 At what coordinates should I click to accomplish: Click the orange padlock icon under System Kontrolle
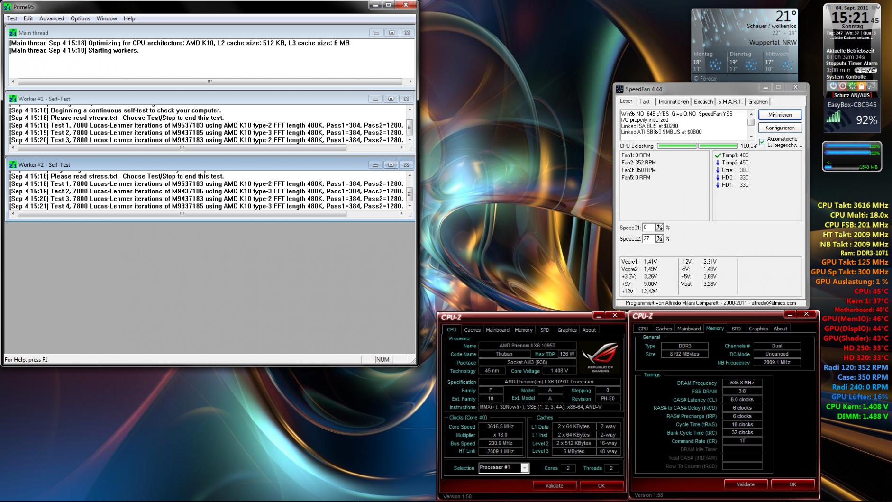tap(861, 86)
